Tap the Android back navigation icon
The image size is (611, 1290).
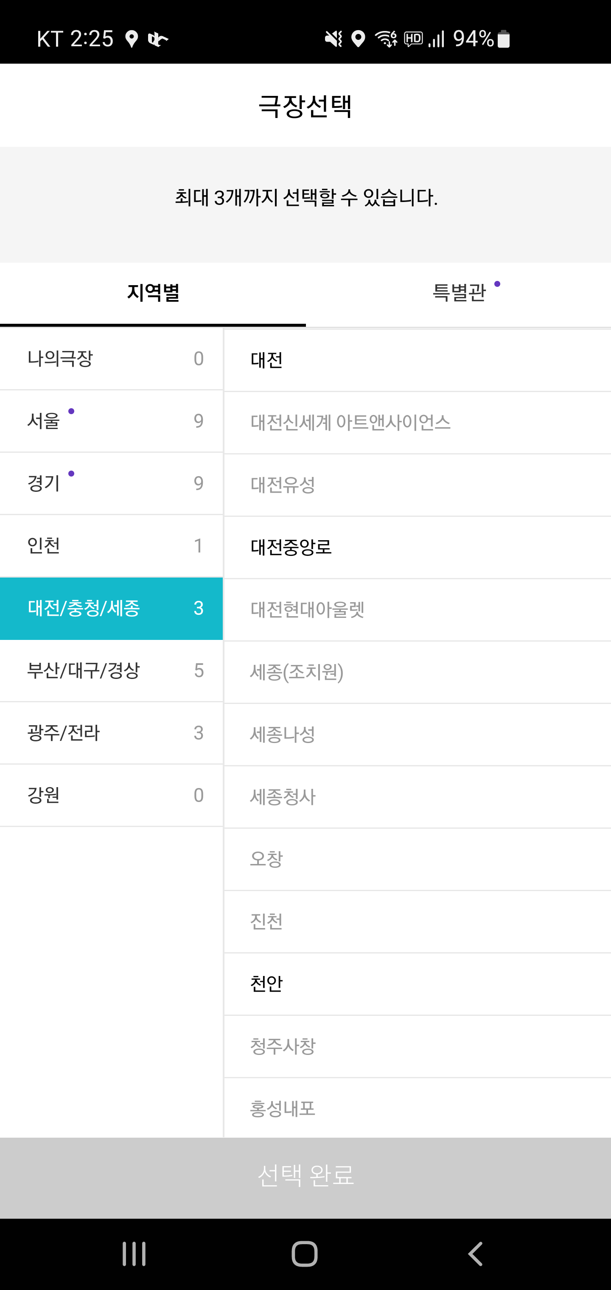(x=475, y=1254)
